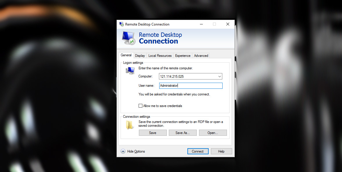Click 'Enter the name of the remote computer' text
Screen dimensions: 342x172
pyautogui.click(x=166, y=68)
